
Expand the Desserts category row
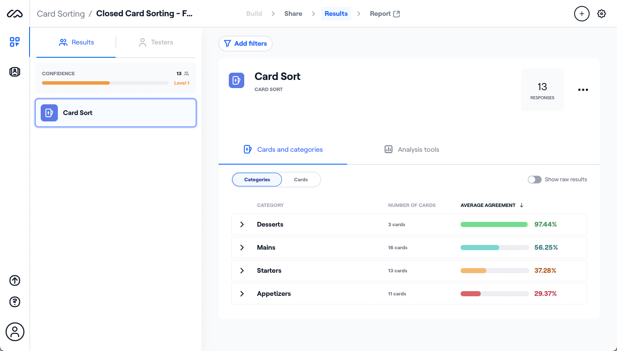click(242, 224)
